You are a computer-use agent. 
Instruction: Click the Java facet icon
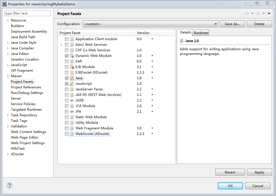pyautogui.click(x=72, y=78)
